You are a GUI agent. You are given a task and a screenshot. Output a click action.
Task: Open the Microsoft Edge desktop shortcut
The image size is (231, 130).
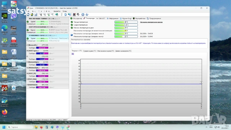(5, 30)
